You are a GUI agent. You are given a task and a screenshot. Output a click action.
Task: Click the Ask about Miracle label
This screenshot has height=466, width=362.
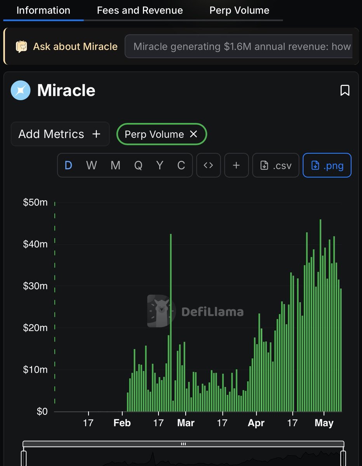tap(75, 47)
